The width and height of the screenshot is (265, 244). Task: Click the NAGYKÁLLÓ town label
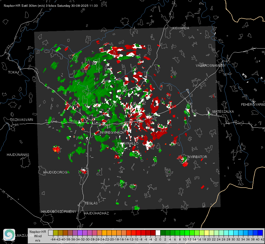[128, 143]
